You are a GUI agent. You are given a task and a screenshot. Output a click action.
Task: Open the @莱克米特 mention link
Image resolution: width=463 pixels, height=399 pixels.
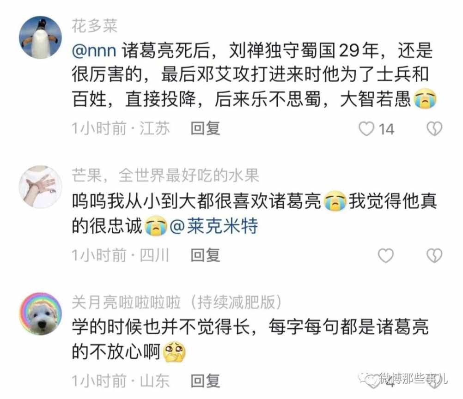point(214,226)
